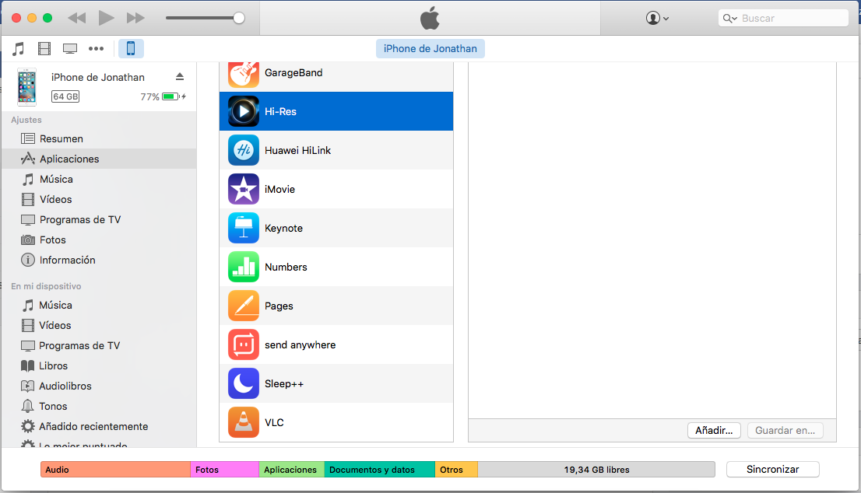Image resolution: width=861 pixels, height=493 pixels.
Task: Eject the iPhone de Jonathan
Action: (x=180, y=76)
